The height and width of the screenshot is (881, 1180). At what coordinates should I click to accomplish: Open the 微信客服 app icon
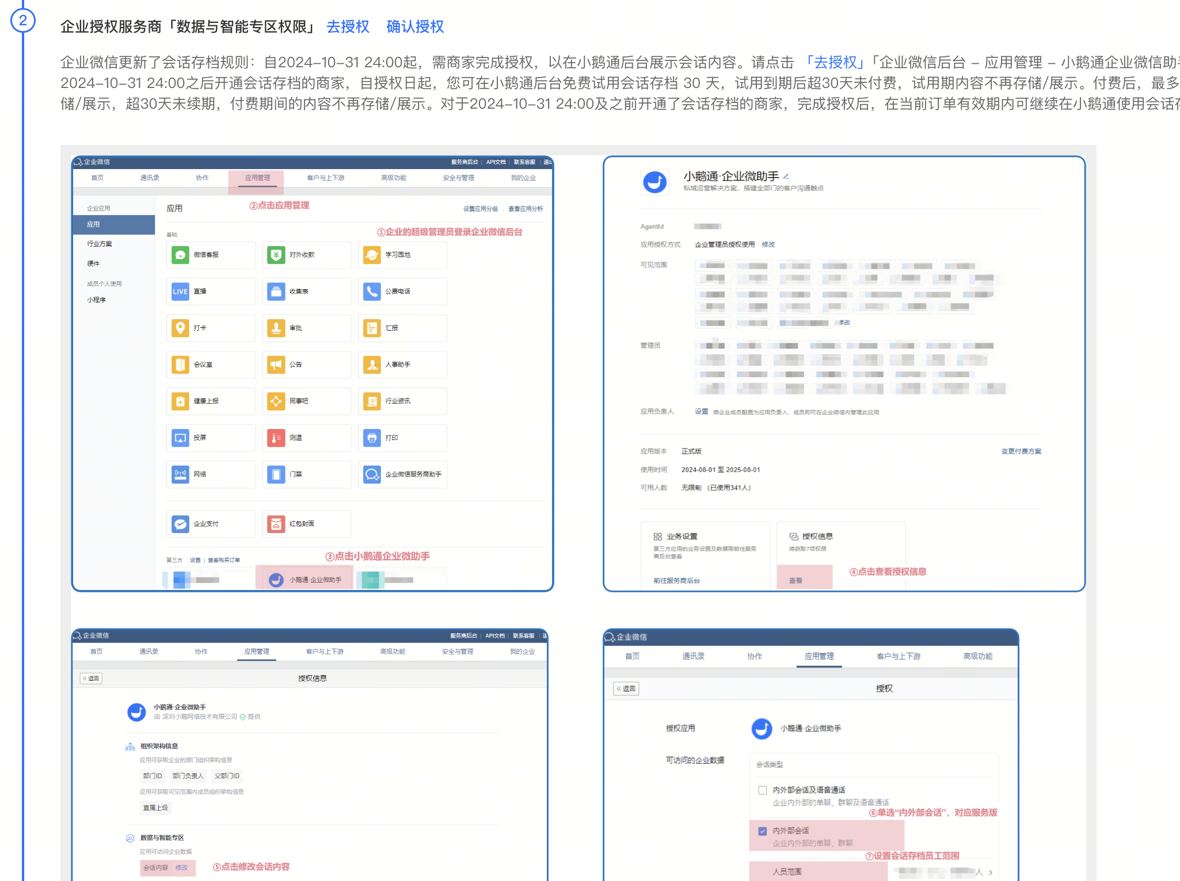(180, 255)
